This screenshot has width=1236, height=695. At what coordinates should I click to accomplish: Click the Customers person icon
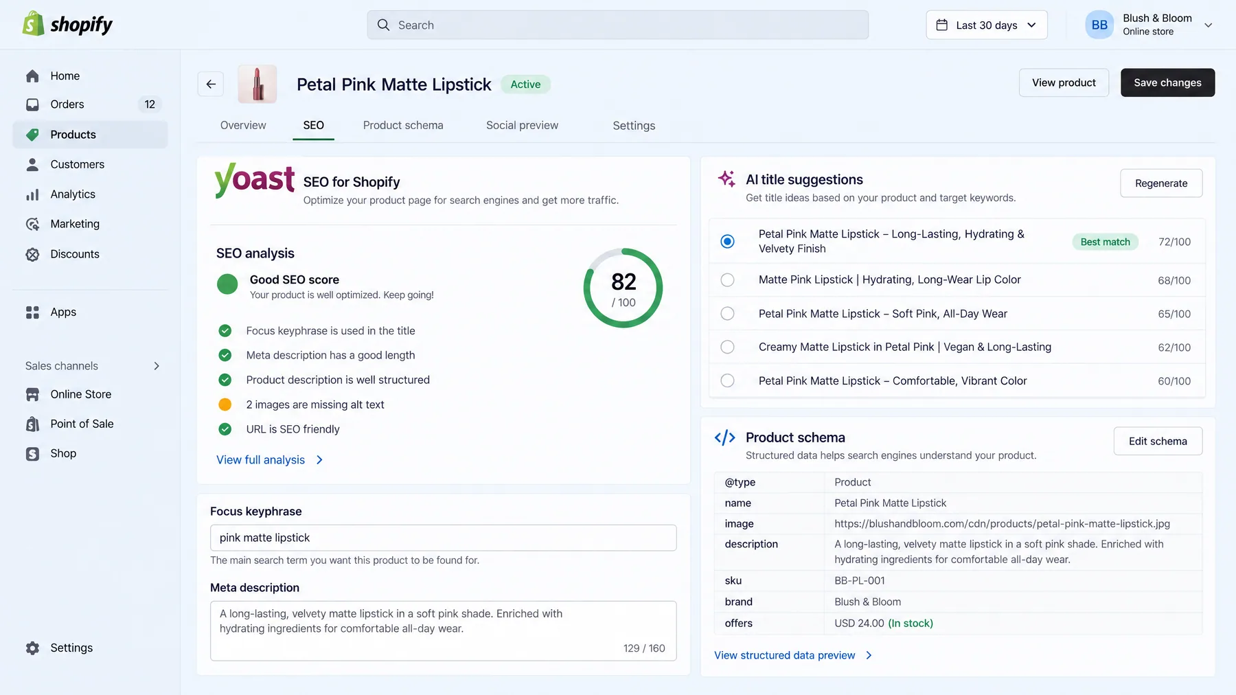pyautogui.click(x=32, y=165)
